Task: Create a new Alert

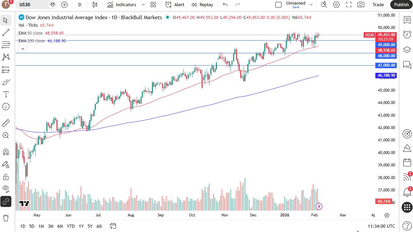Action: (x=175, y=5)
